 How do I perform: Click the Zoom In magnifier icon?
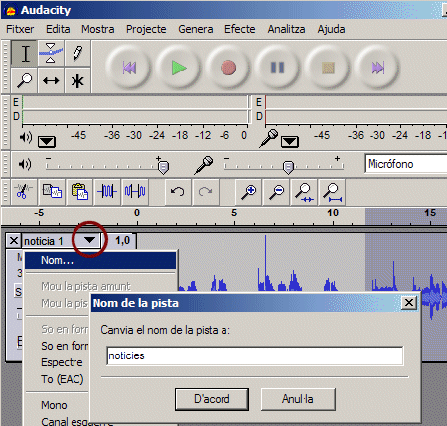point(248,192)
